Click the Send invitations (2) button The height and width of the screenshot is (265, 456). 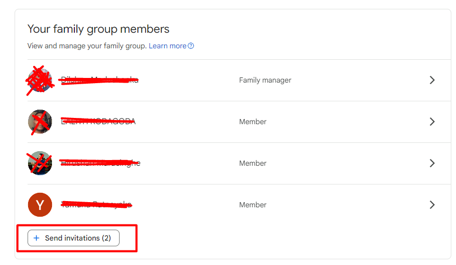coord(74,238)
